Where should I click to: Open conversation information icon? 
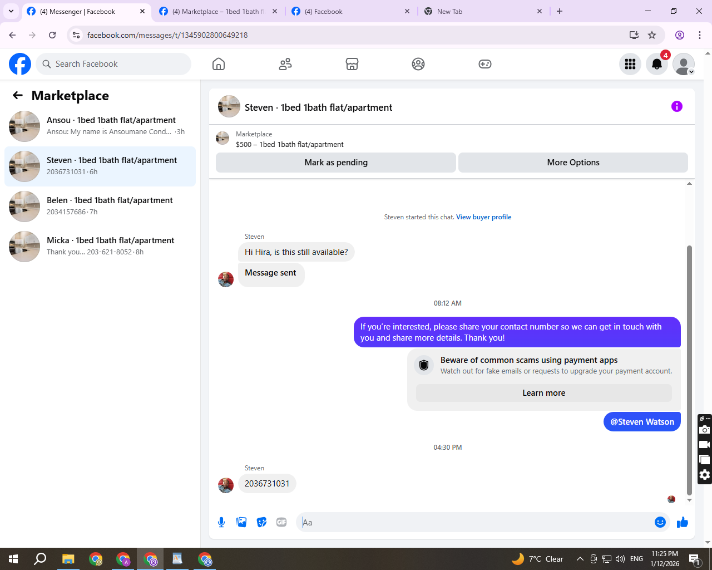coord(677,106)
